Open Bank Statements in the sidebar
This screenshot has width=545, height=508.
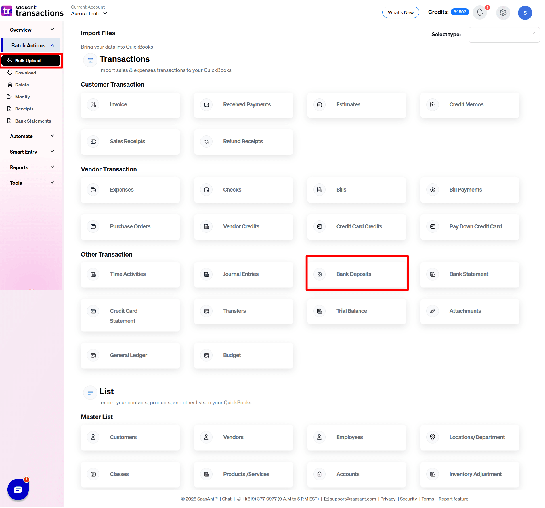click(33, 121)
